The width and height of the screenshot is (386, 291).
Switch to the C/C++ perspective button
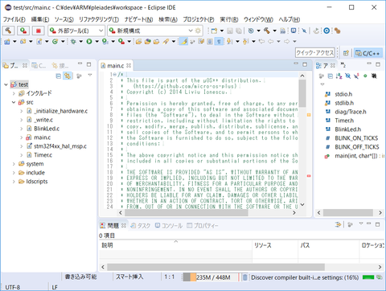click(x=368, y=53)
